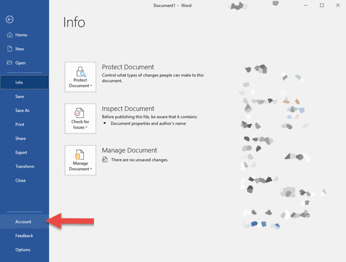
Task: Click the 'Info' page title
Action: pyautogui.click(x=74, y=22)
